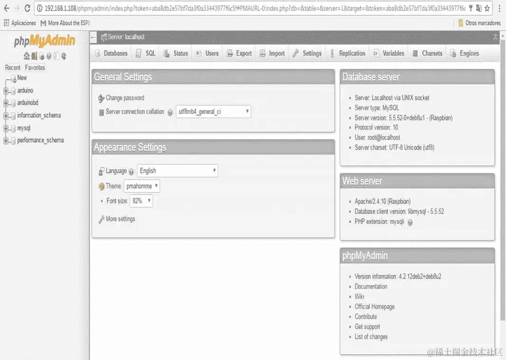This screenshot has width=506, height=360.
Task: Open the Theme dropdown showing pmahomme
Action: point(141,186)
